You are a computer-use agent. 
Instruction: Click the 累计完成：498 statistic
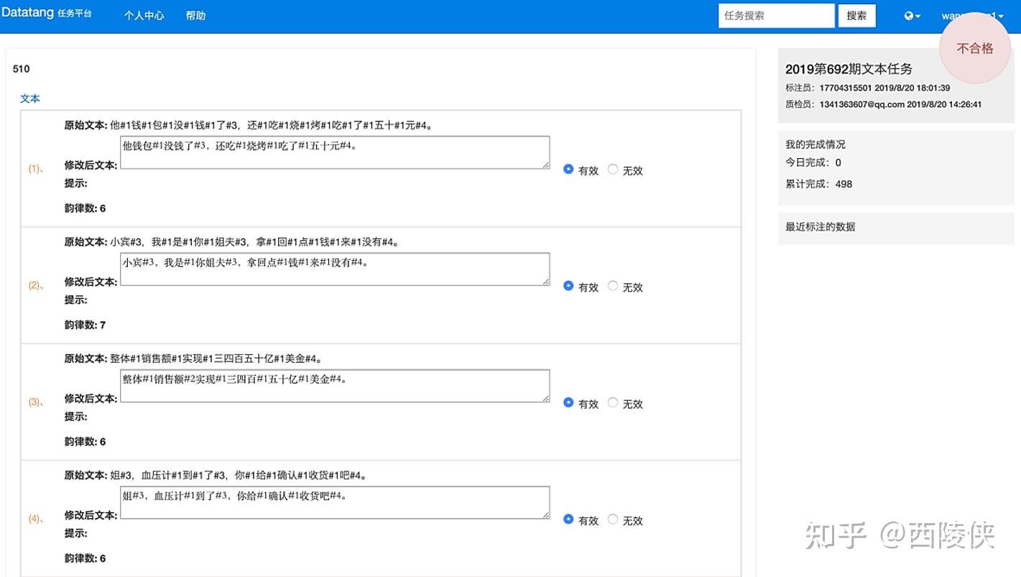pos(818,184)
